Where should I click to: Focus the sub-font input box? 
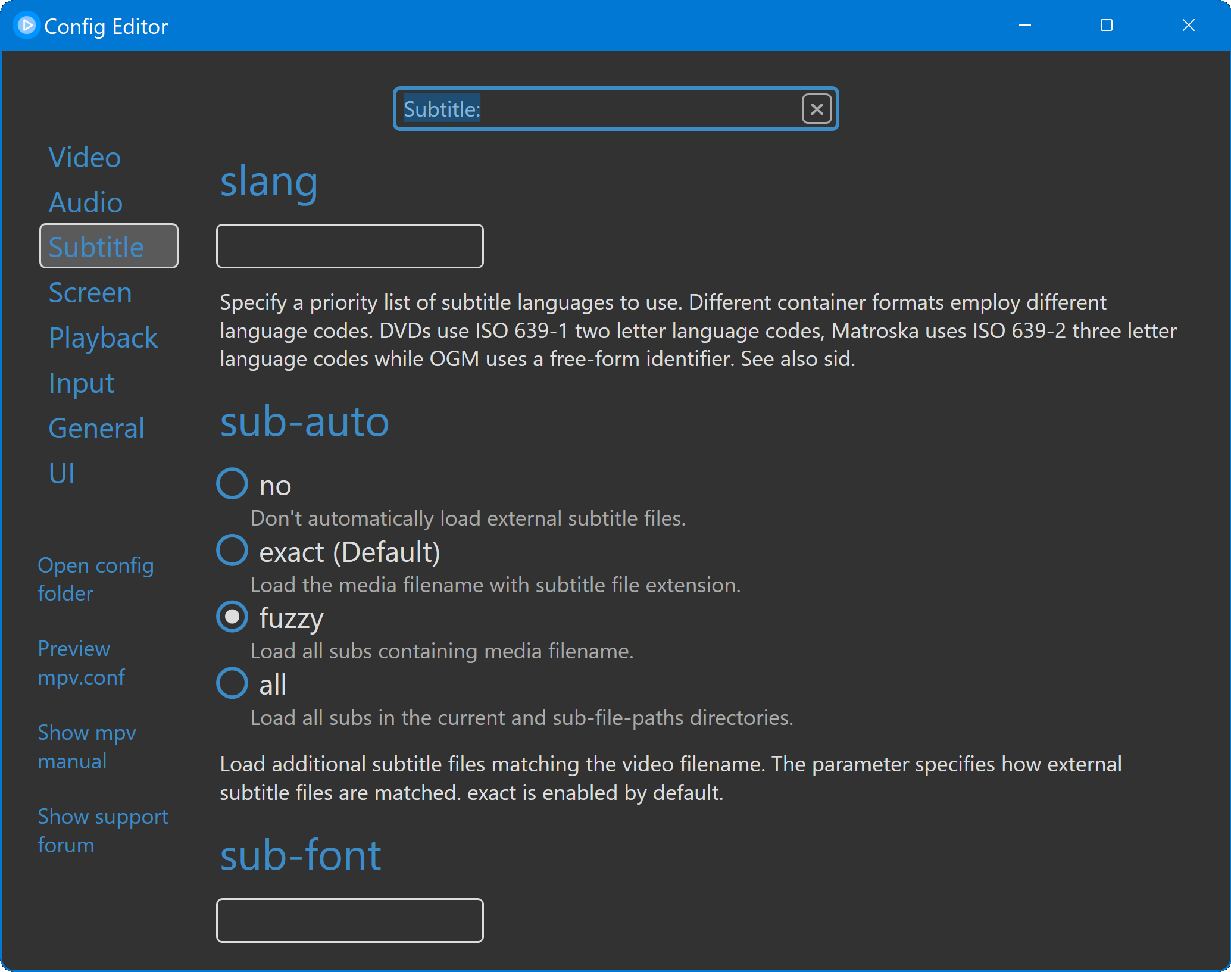349,920
